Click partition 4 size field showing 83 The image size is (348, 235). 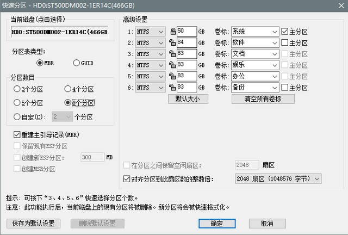point(187,65)
